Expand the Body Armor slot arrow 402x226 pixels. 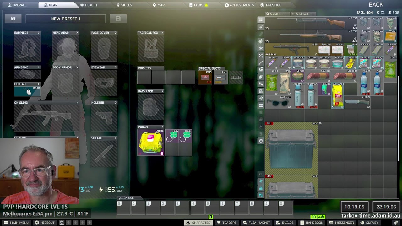[77, 67]
